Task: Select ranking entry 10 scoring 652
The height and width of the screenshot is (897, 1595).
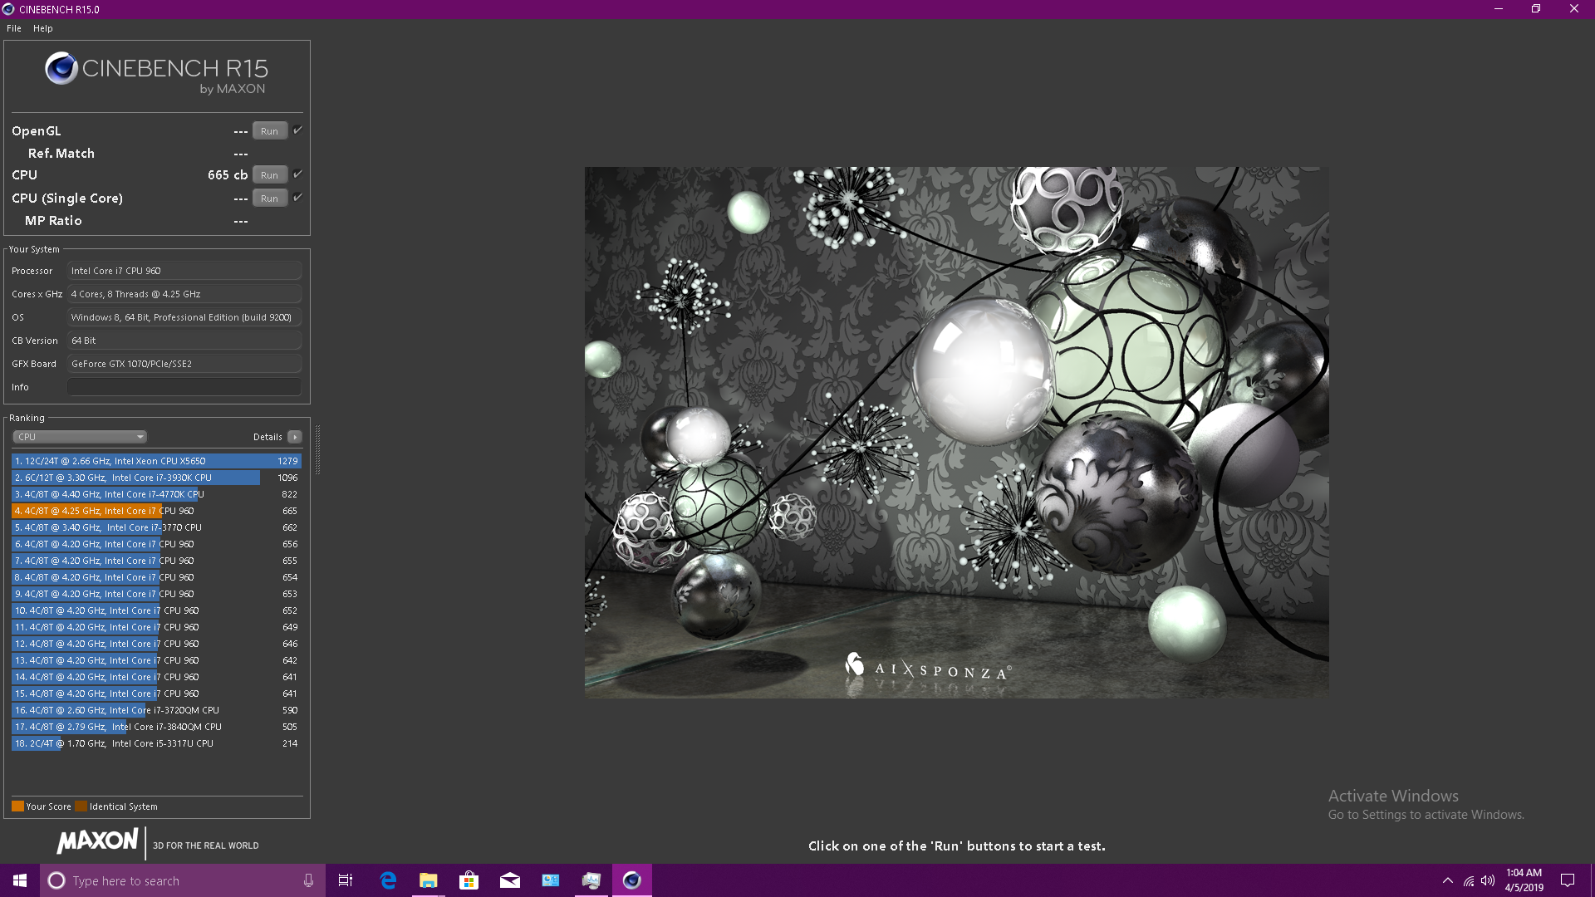Action: [156, 610]
